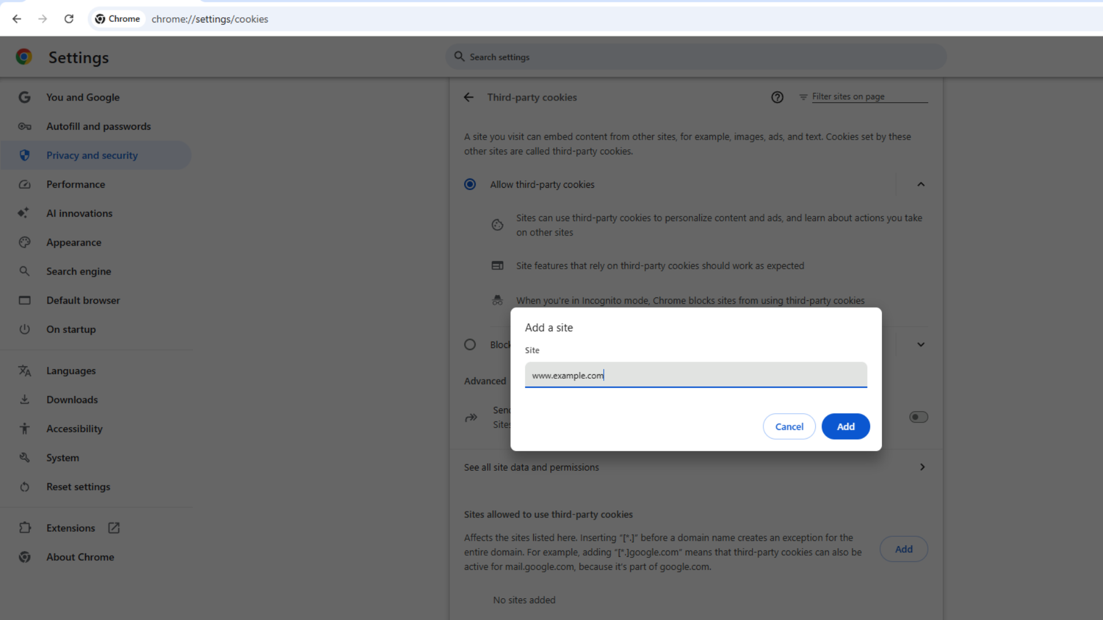Open Downloads settings
1103x620 pixels.
pyautogui.click(x=72, y=400)
